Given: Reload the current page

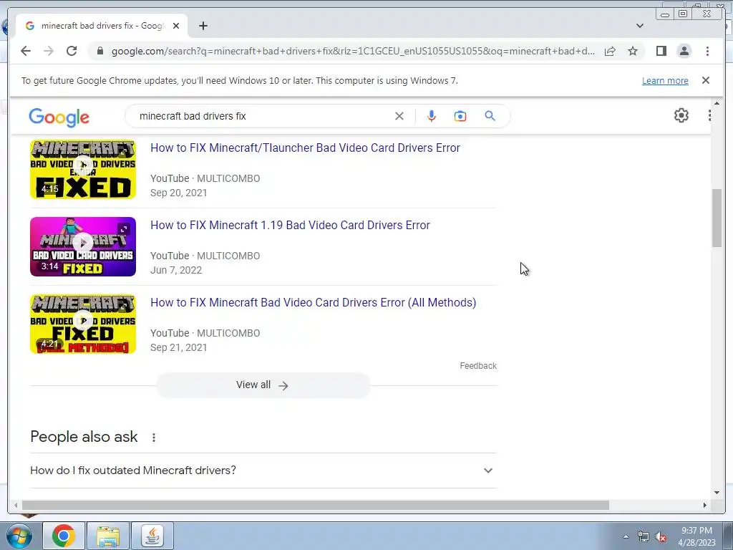Looking at the screenshot, I should [x=72, y=51].
